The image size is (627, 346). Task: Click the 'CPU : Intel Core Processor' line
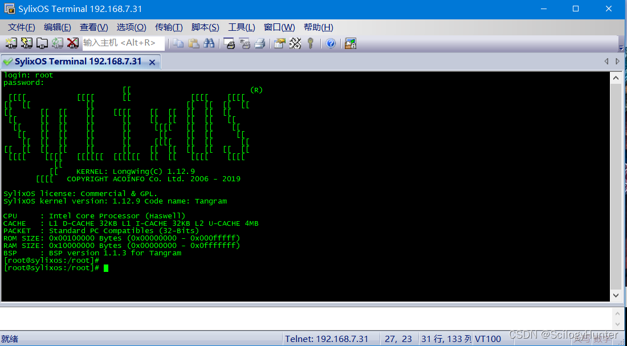pyautogui.click(x=95, y=216)
